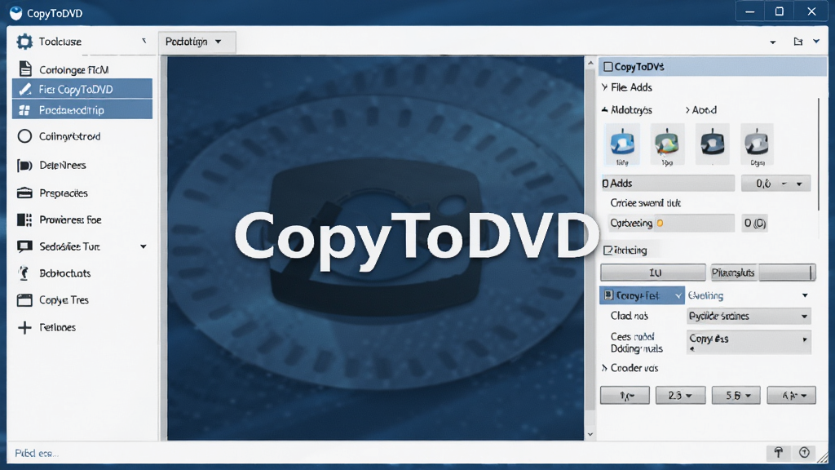Click the small caret dropdown in top-right toolbar
Viewport: 835px width, 470px height.
(x=773, y=42)
